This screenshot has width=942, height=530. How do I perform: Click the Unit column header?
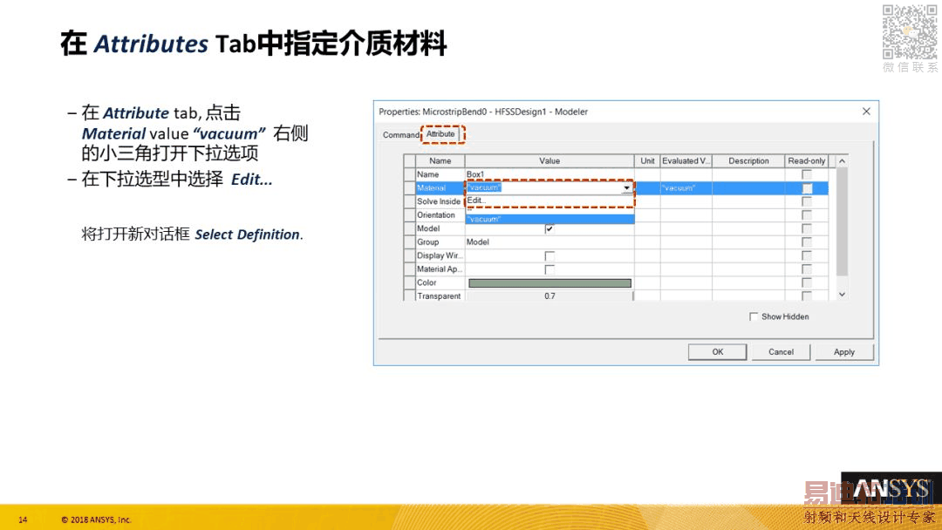tap(647, 161)
